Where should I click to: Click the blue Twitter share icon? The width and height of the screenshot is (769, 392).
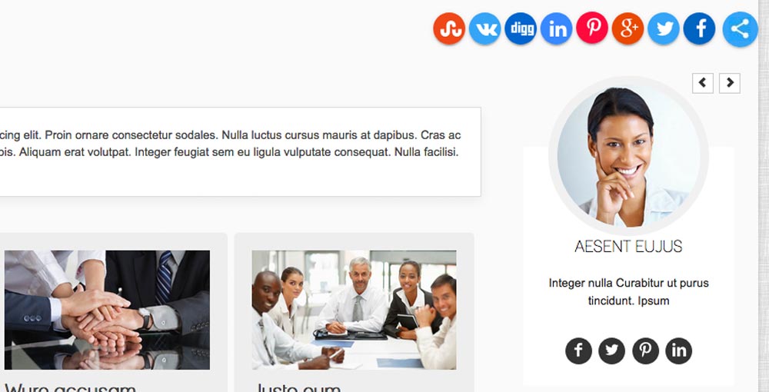pyautogui.click(x=664, y=28)
